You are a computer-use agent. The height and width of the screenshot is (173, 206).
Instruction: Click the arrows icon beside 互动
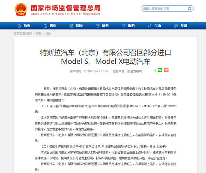point(150,26)
